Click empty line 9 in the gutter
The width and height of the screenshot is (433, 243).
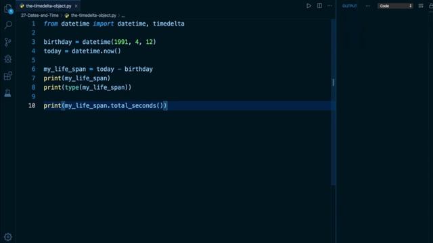pos(33,97)
